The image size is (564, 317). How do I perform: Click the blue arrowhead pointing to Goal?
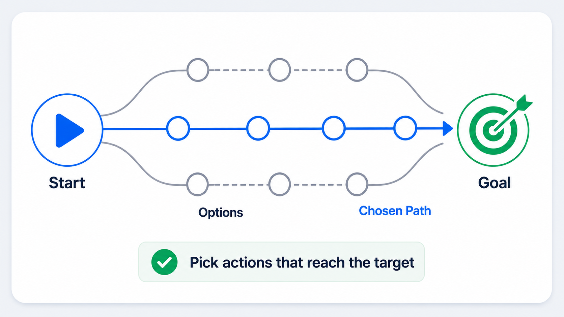pos(448,129)
